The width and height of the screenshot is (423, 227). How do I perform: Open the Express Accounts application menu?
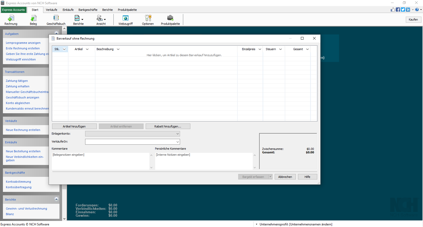[x=13, y=10]
